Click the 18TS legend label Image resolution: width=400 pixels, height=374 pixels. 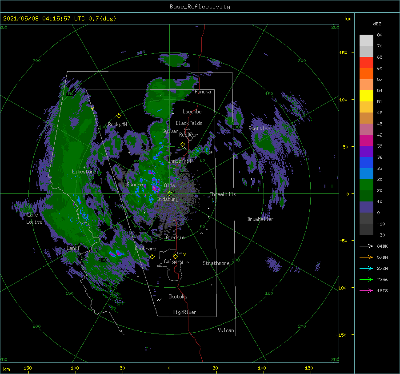(382, 290)
